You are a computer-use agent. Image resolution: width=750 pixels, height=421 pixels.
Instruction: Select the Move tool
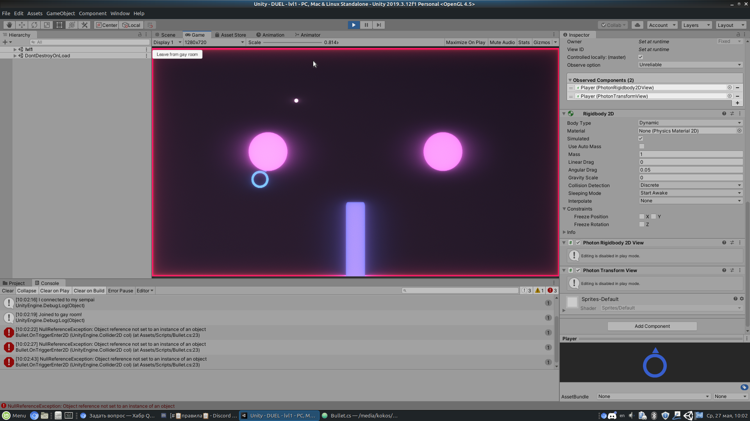click(22, 25)
